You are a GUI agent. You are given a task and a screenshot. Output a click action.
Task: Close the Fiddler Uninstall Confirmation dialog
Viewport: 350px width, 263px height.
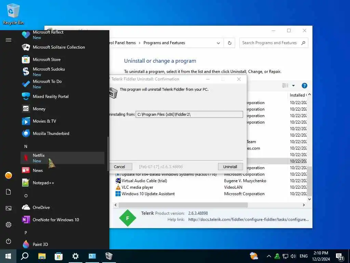[x=239, y=79]
